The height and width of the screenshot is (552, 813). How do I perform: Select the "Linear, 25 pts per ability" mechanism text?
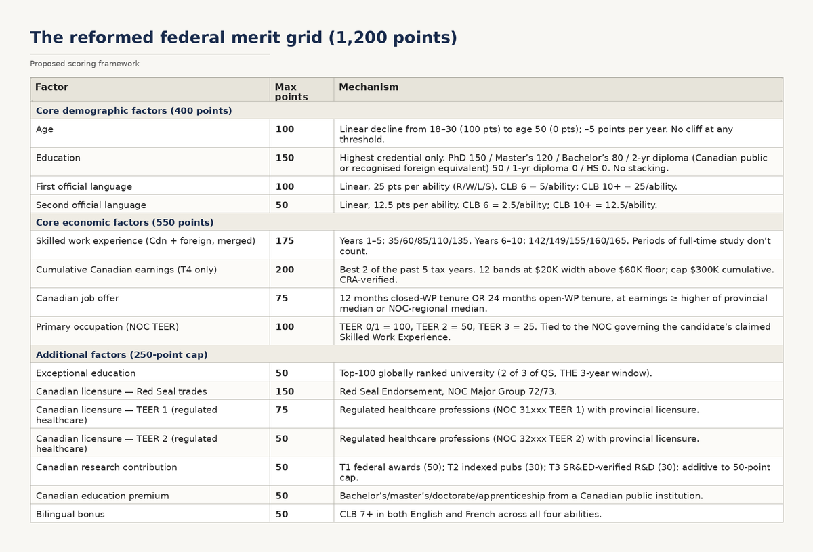click(x=508, y=186)
